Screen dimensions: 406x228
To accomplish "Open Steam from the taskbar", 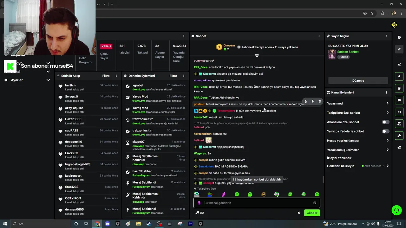I will point(149,224).
